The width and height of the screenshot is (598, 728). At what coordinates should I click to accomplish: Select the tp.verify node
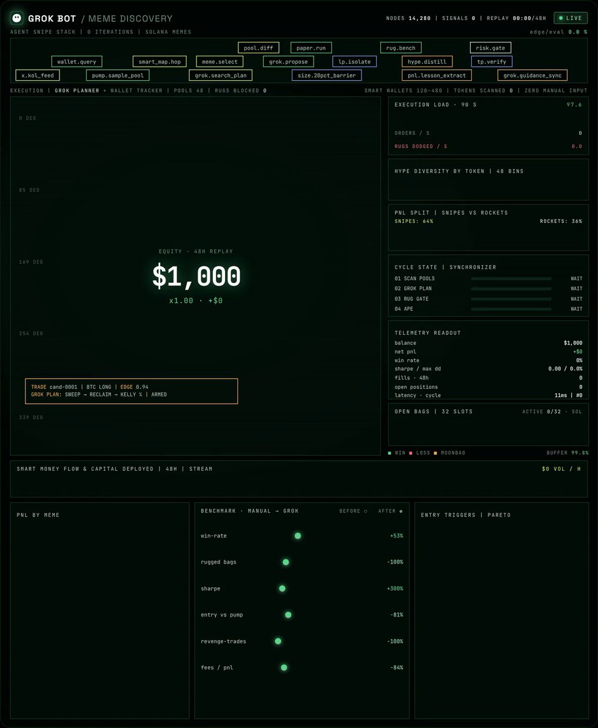pos(492,61)
